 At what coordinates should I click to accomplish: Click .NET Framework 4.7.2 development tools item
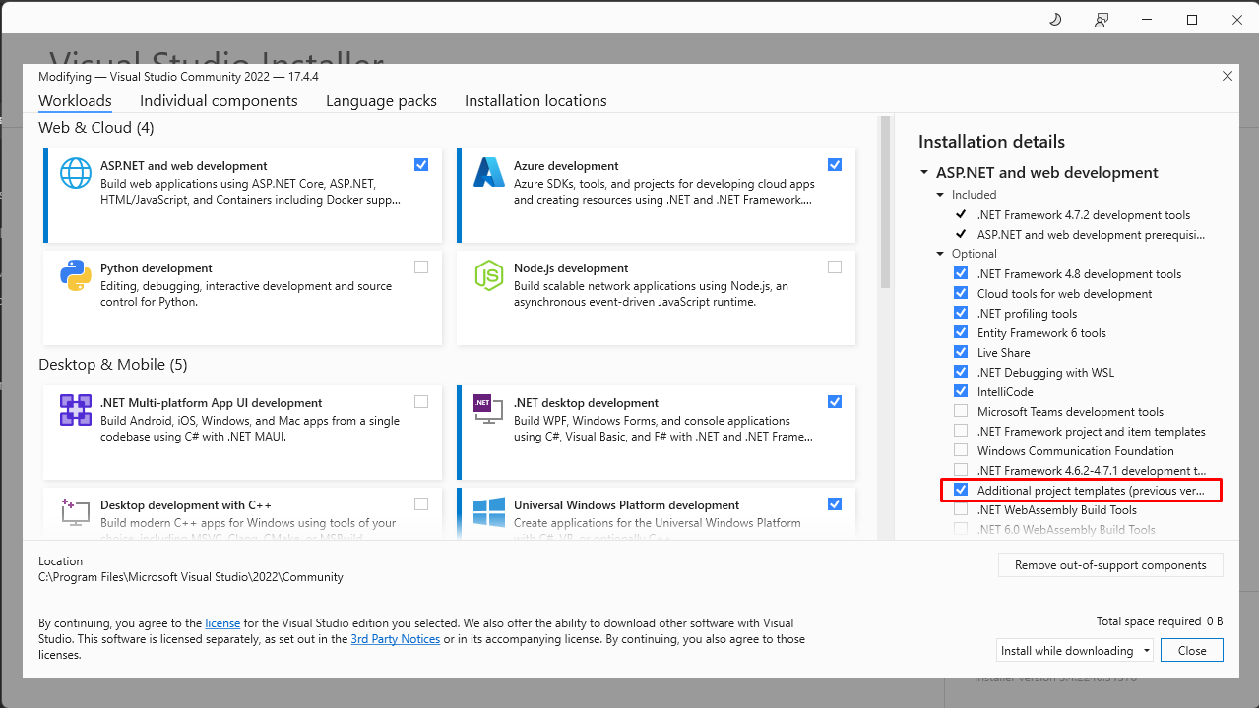(1084, 214)
